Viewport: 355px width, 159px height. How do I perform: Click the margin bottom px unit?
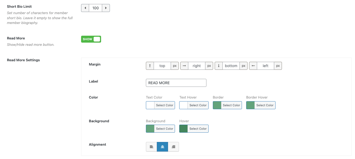[x=244, y=66]
